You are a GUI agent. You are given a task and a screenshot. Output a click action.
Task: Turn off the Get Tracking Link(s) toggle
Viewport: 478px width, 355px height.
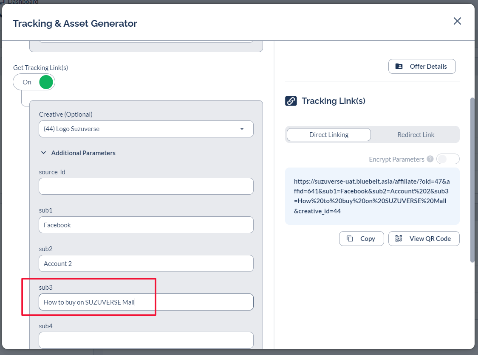coord(34,82)
